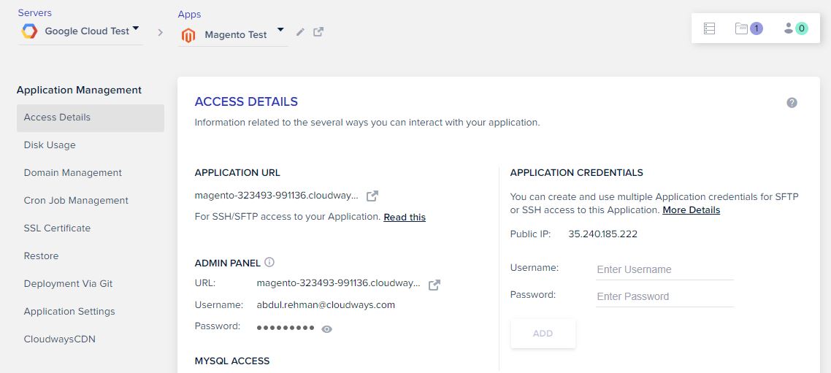Click the Public IP 35.240.185.222 value
Viewport: 831px width, 373px height.
[602, 234]
